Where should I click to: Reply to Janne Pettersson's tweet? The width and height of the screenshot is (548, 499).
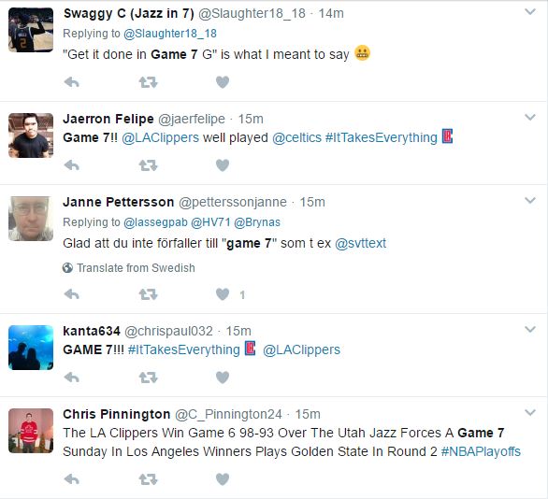coord(72,294)
